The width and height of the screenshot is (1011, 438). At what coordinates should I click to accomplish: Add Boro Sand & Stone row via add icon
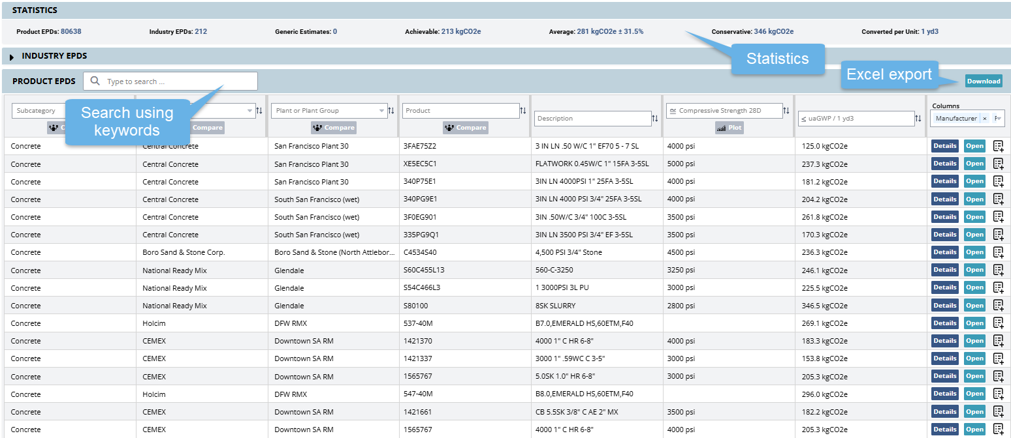[x=998, y=252]
